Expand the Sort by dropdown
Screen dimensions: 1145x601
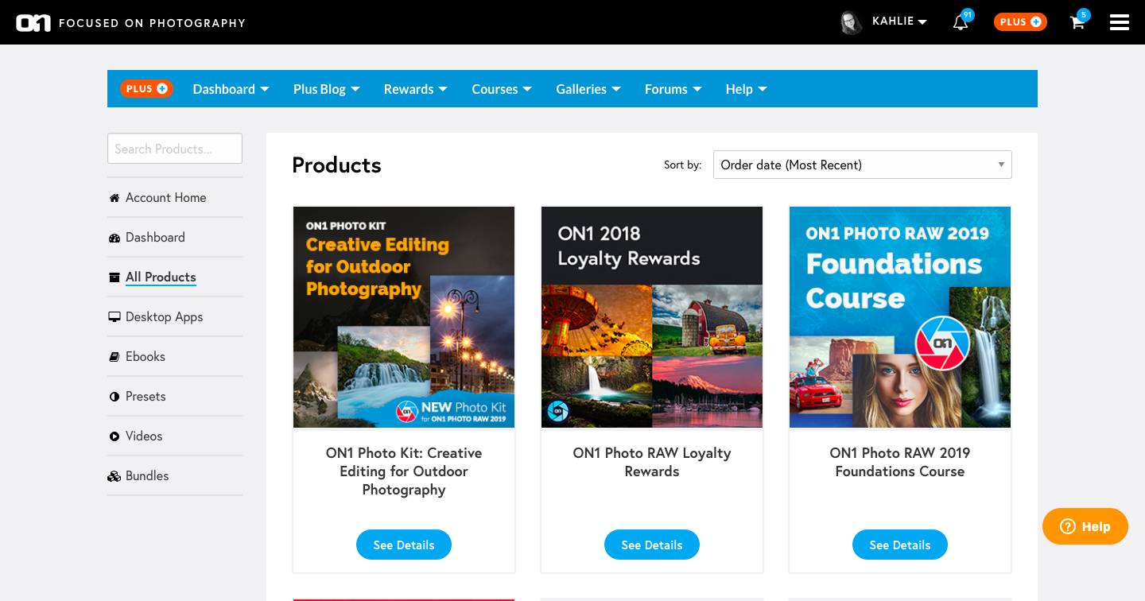pyautogui.click(x=862, y=165)
